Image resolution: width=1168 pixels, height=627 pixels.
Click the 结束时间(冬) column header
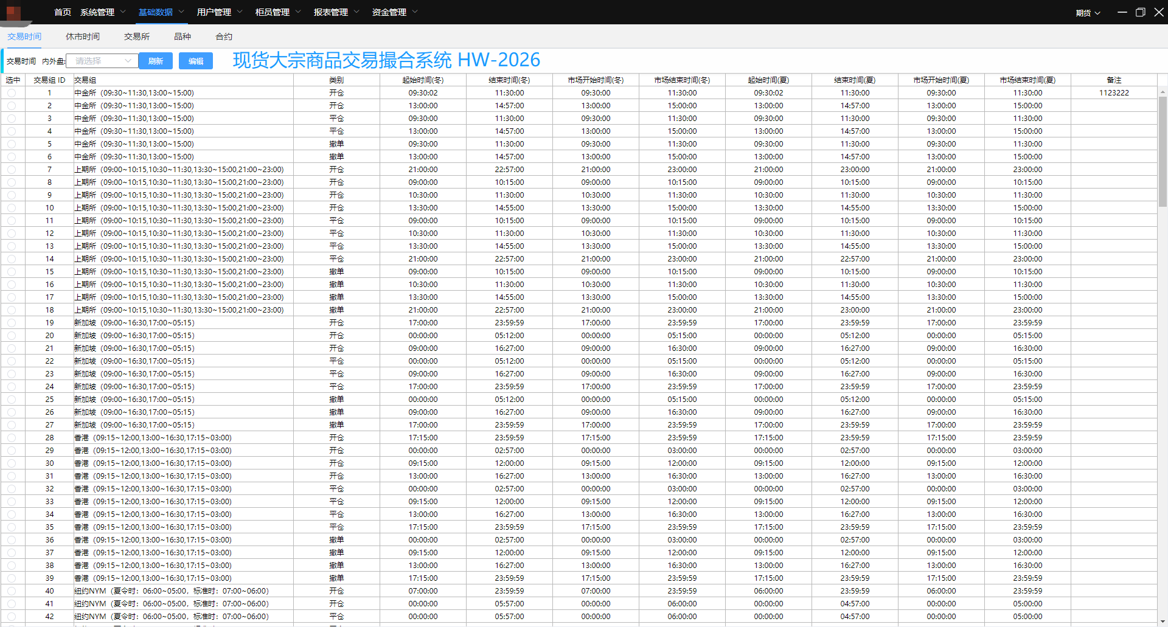click(x=509, y=80)
